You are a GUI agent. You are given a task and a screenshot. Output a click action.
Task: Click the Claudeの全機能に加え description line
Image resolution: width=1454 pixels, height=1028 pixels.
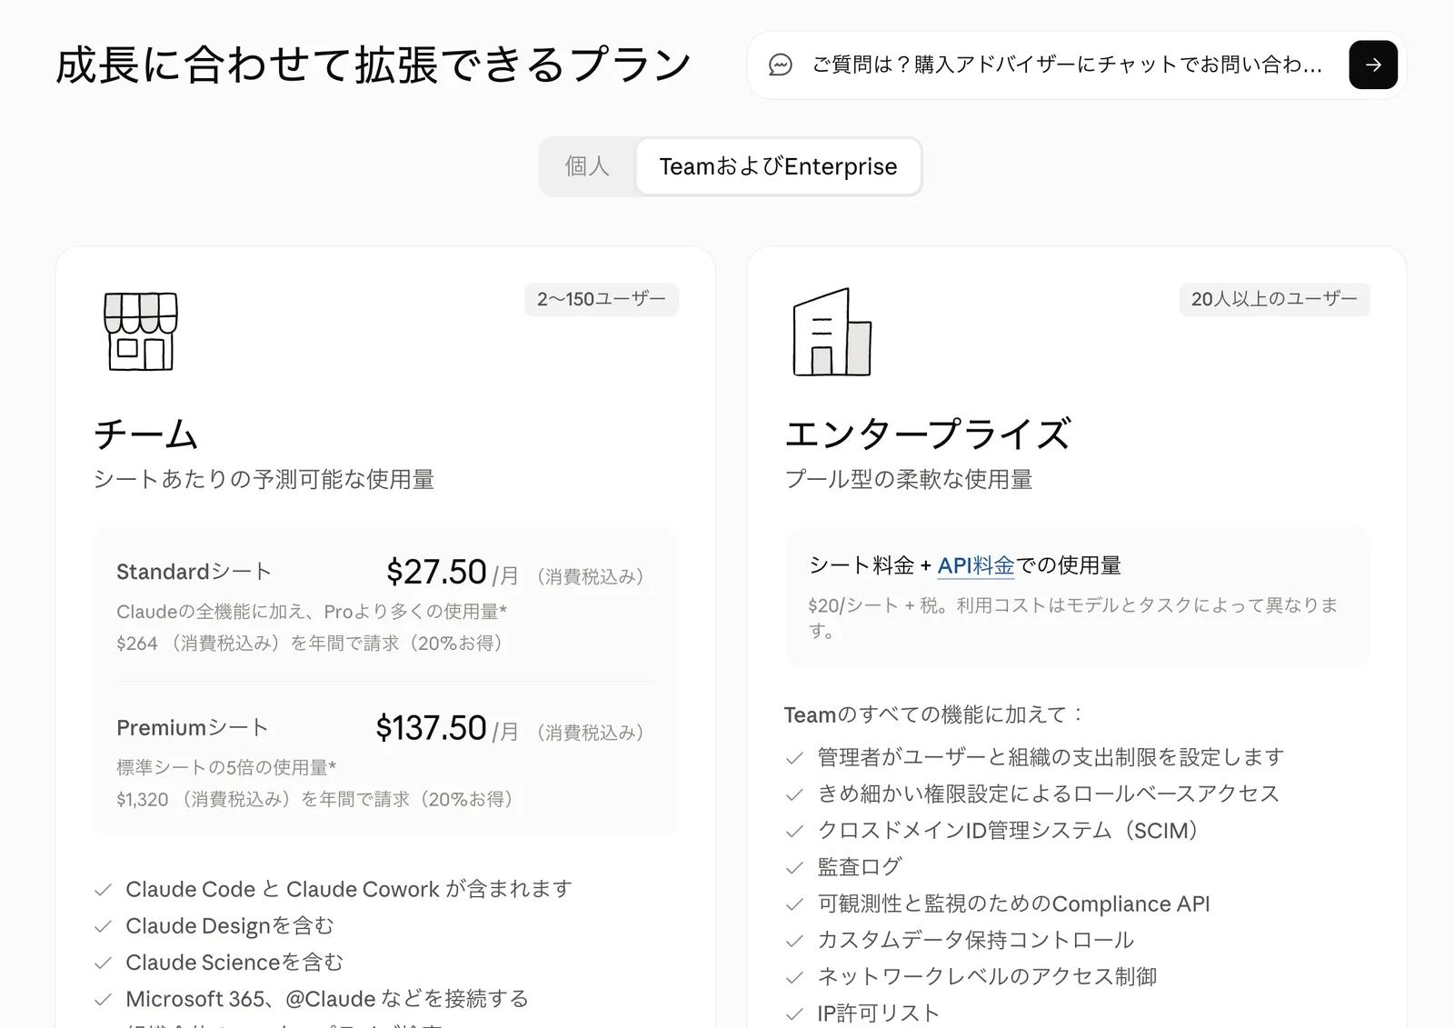[312, 612]
